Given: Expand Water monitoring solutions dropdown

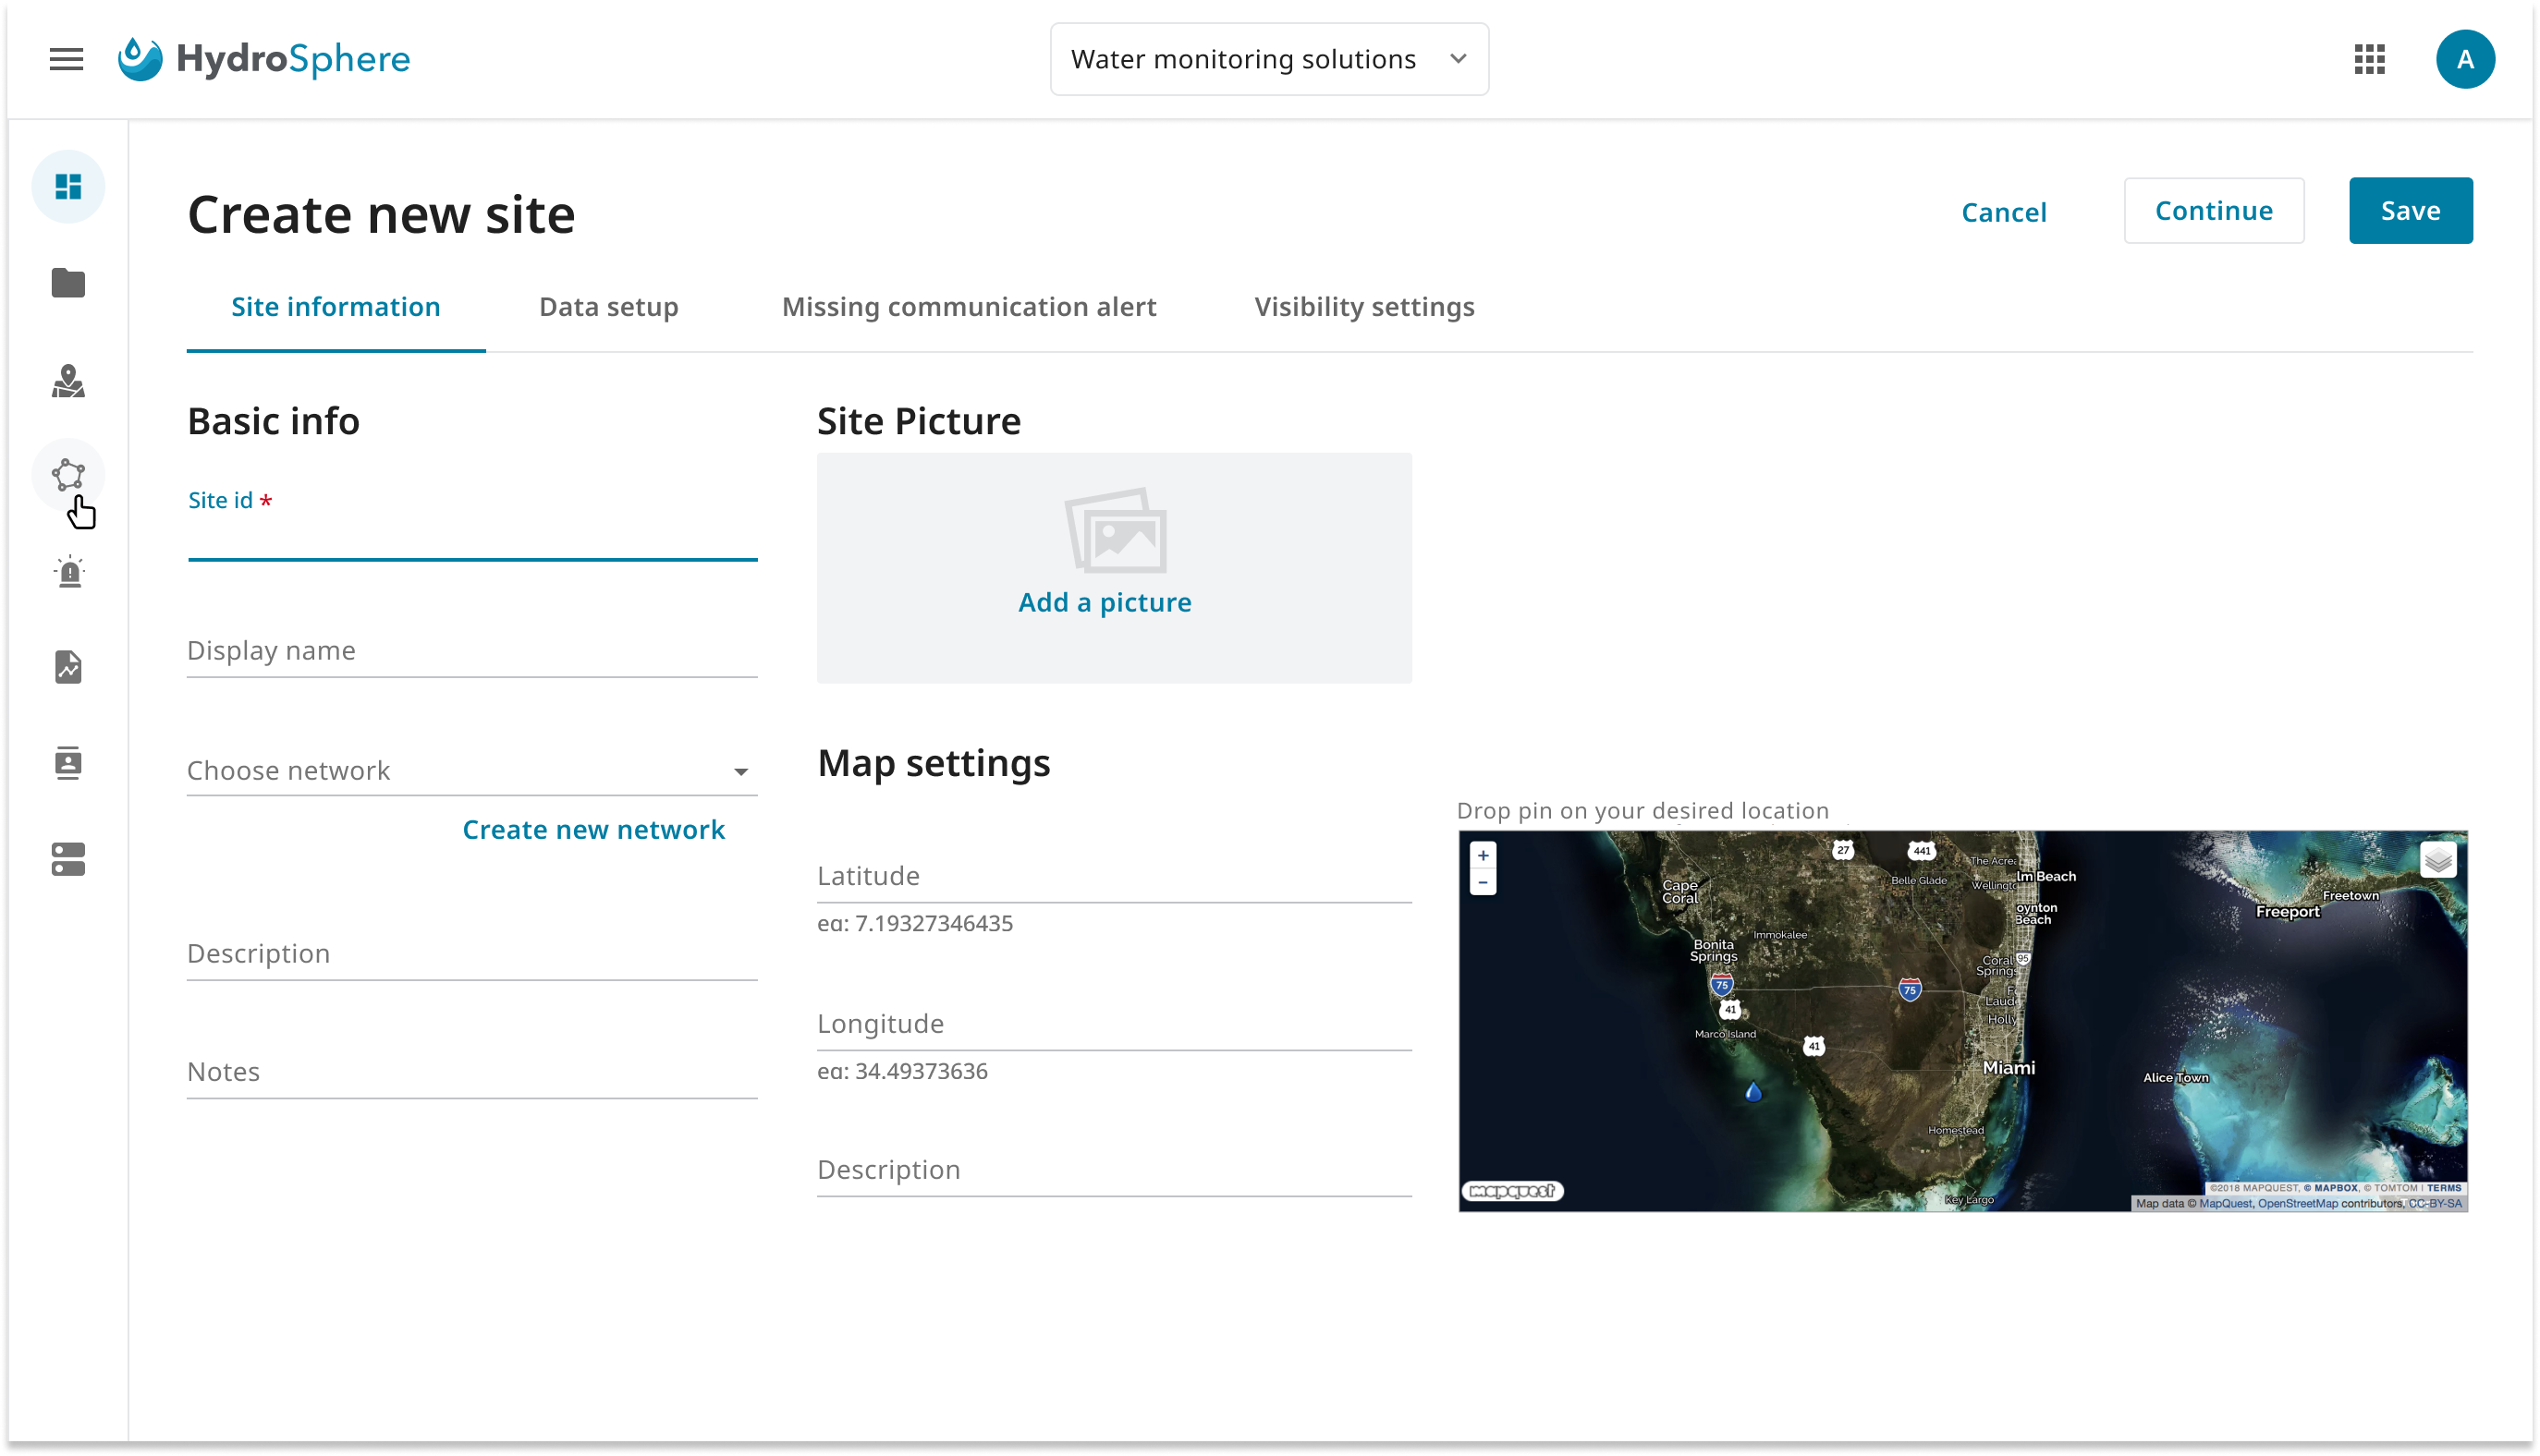Looking at the screenshot, I should click(x=1268, y=59).
